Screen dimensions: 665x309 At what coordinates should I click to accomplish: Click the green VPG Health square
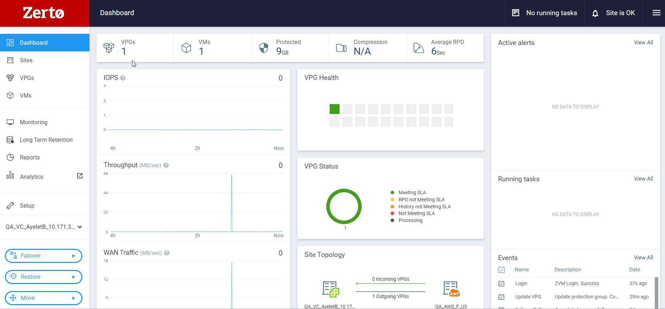click(x=335, y=109)
